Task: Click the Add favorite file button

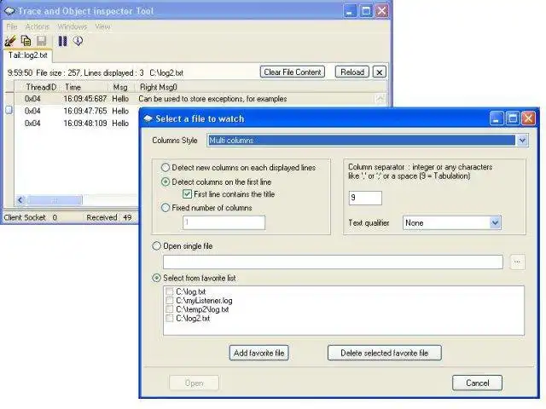Action: 258,353
